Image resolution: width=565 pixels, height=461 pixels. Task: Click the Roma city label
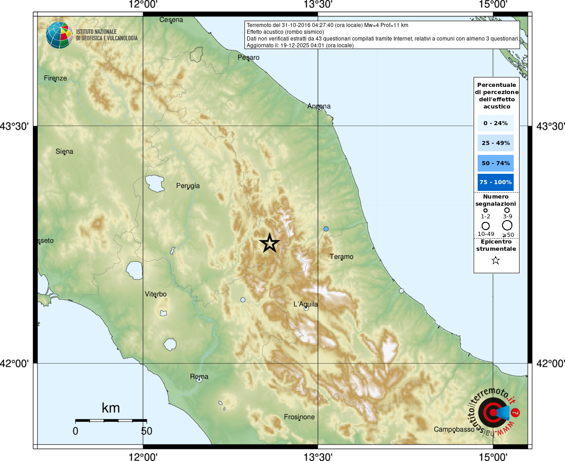click(x=199, y=376)
